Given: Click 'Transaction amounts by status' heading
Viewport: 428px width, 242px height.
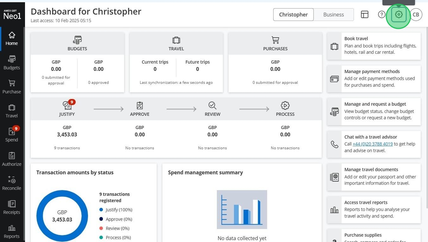Looking at the screenshot, I should pos(75,173).
